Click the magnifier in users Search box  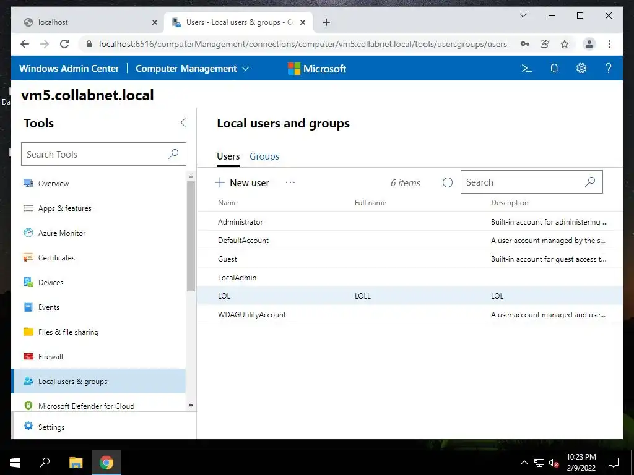click(x=590, y=182)
